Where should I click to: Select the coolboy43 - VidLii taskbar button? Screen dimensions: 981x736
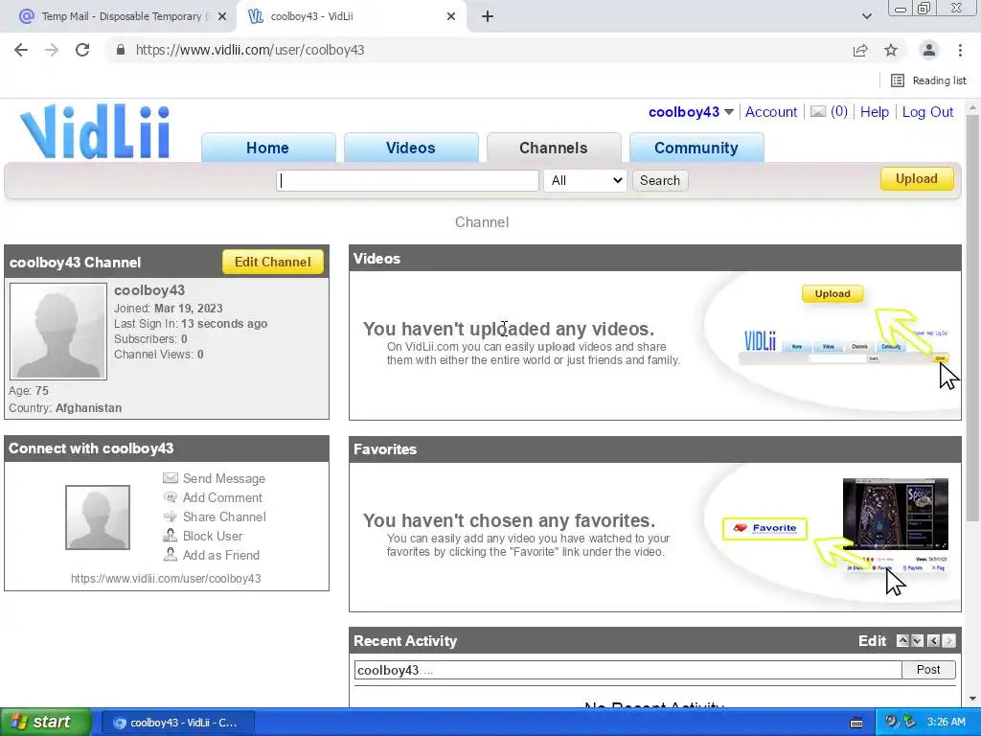coord(177,723)
